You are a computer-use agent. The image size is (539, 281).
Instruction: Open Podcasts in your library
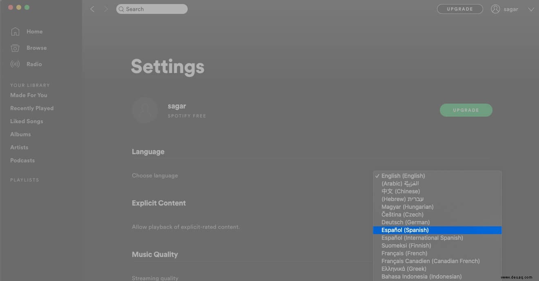click(x=22, y=160)
